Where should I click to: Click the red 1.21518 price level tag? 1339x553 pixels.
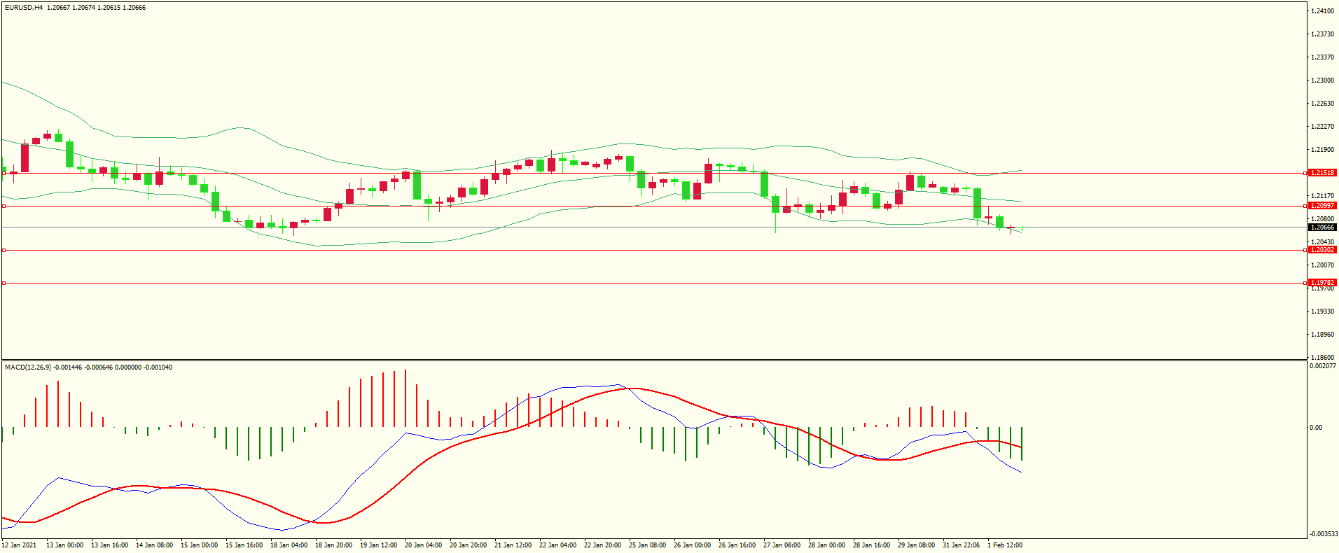(1322, 173)
